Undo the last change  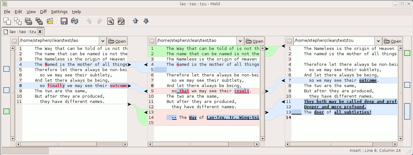click(x=89, y=21)
